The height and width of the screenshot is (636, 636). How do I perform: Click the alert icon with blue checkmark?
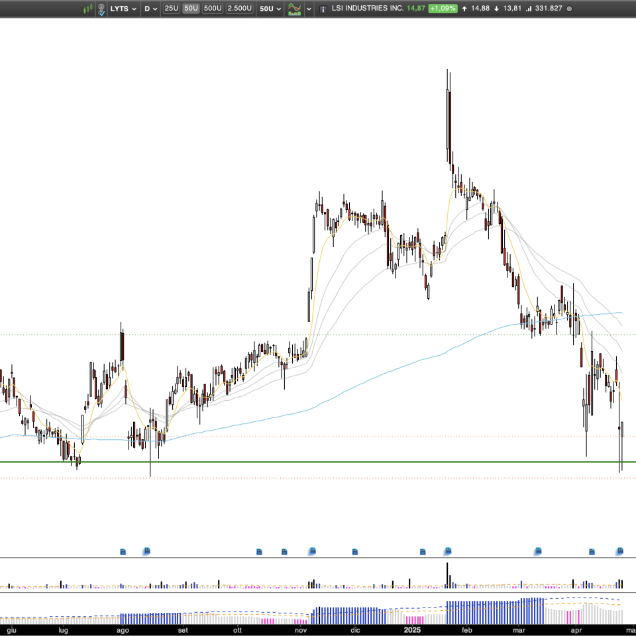(x=101, y=9)
